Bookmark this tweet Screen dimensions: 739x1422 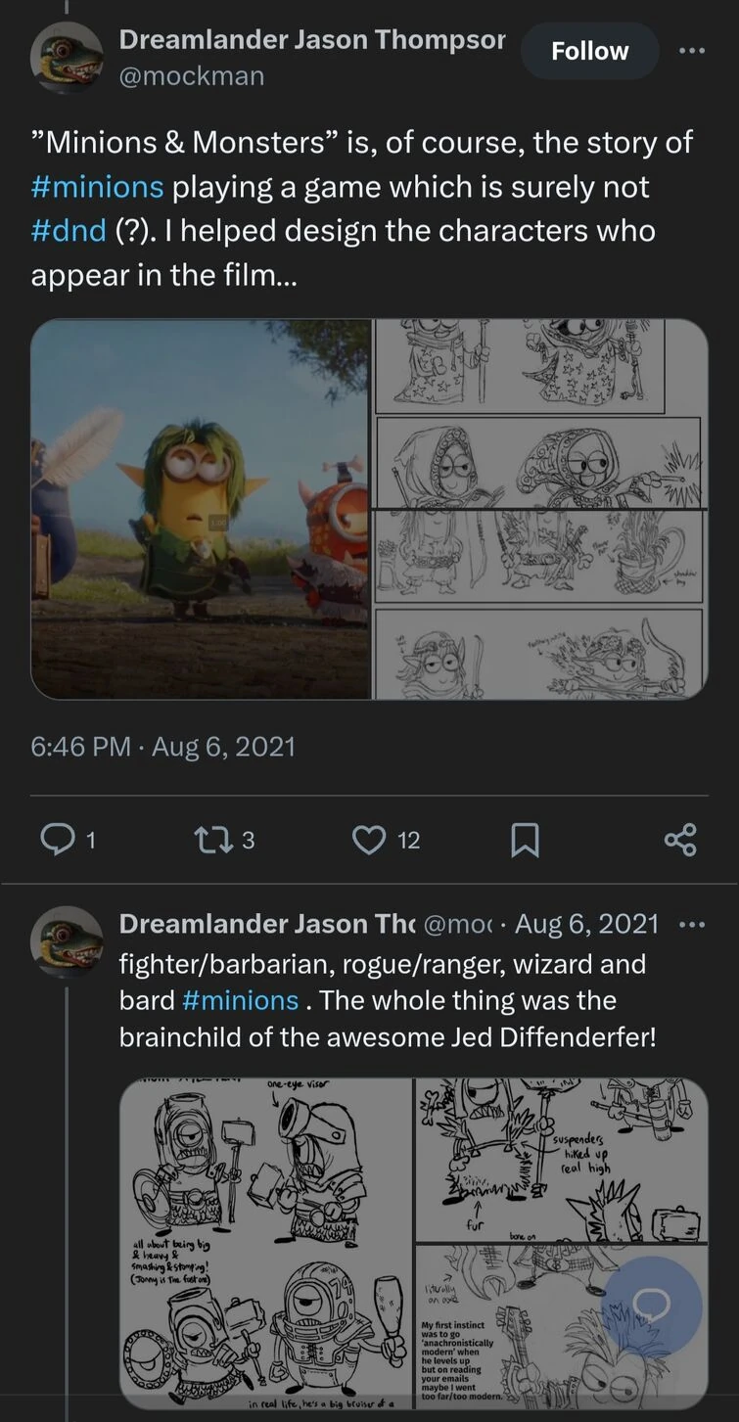(x=526, y=841)
